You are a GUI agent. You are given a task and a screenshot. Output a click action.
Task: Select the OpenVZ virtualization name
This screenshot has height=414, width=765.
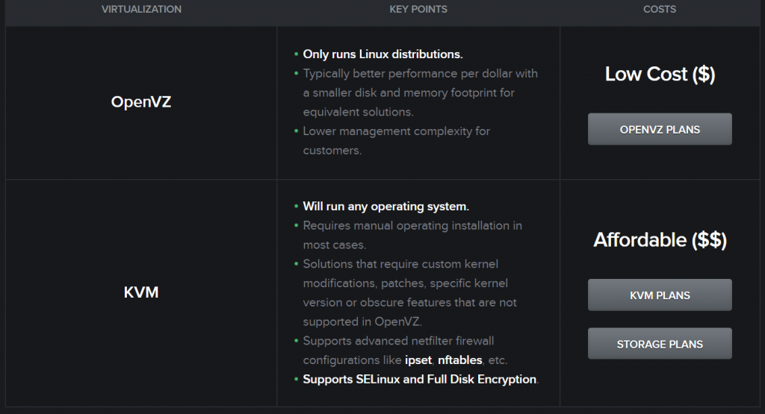point(141,101)
